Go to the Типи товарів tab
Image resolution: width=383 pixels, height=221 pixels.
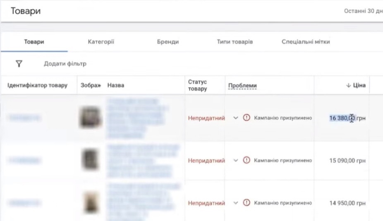[235, 42]
